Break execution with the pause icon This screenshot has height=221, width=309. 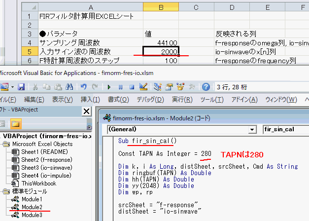120,87
